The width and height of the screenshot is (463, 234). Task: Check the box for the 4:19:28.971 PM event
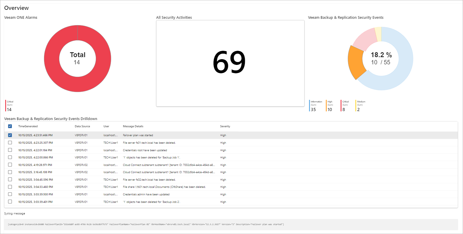click(10, 165)
